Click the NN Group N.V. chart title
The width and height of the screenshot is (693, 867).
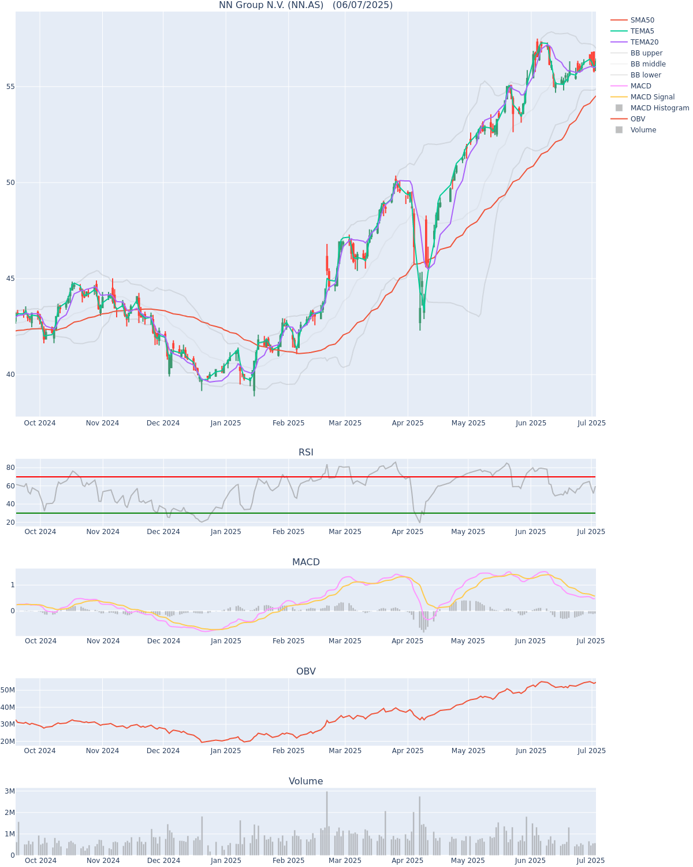click(305, 5)
